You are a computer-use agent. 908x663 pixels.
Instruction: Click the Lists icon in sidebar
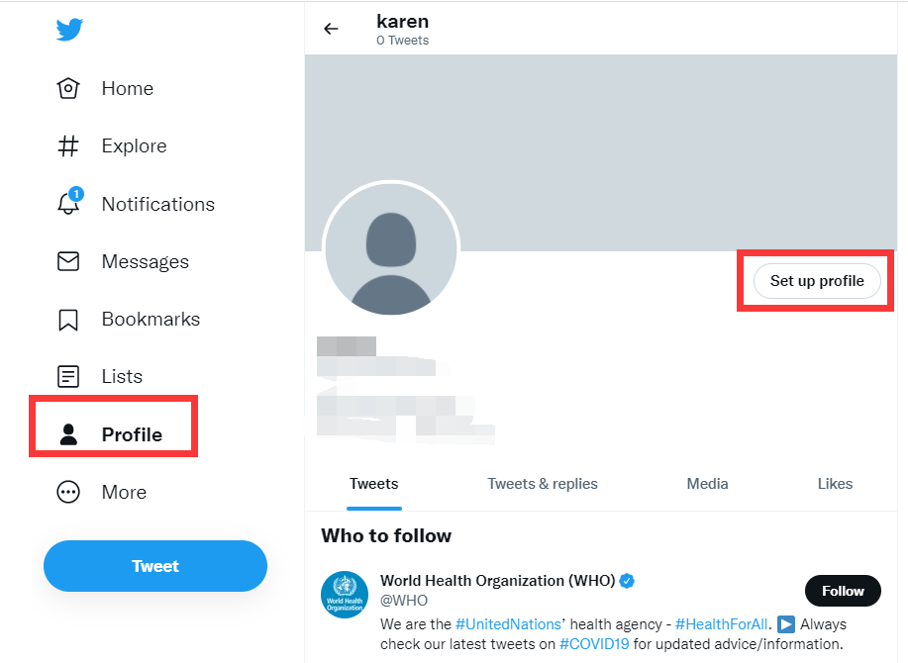tap(68, 377)
